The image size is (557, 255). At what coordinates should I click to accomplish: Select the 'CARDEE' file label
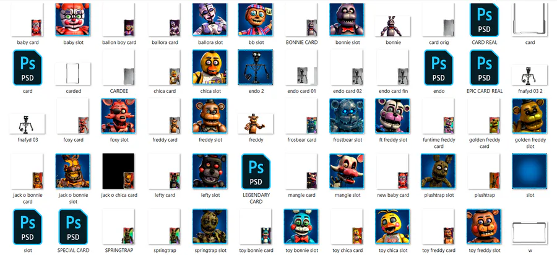119,91
